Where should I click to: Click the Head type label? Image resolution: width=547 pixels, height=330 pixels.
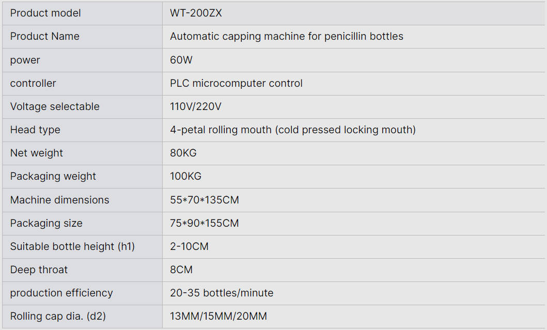point(35,130)
